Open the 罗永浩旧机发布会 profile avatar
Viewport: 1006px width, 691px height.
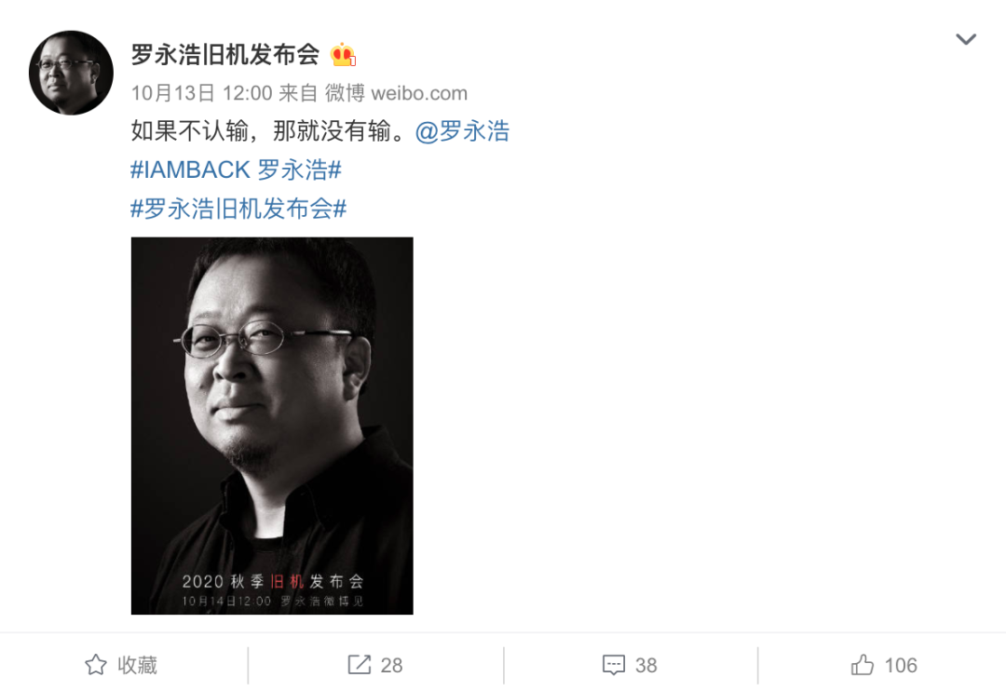pos(71,73)
